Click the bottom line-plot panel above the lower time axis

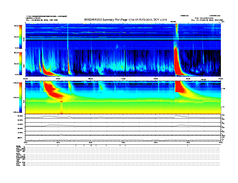pyautogui.click(x=123, y=138)
